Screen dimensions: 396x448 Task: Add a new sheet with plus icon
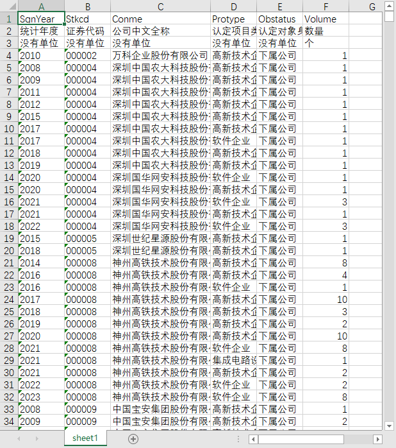(x=133, y=439)
